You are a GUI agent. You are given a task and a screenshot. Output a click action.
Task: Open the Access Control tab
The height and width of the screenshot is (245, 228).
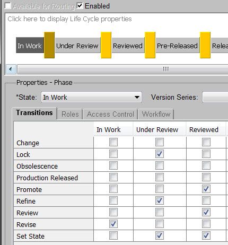tap(110, 114)
